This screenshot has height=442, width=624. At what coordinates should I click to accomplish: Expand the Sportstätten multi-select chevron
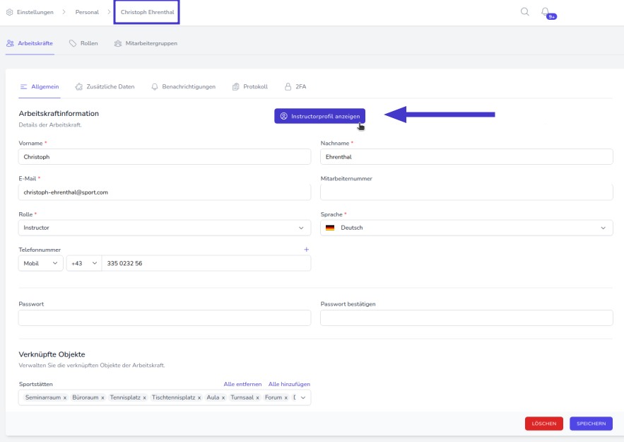coord(303,397)
